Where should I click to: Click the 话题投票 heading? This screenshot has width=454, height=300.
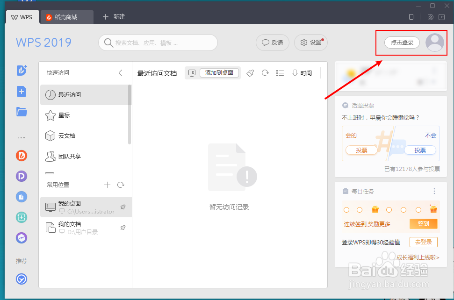tap(363, 105)
